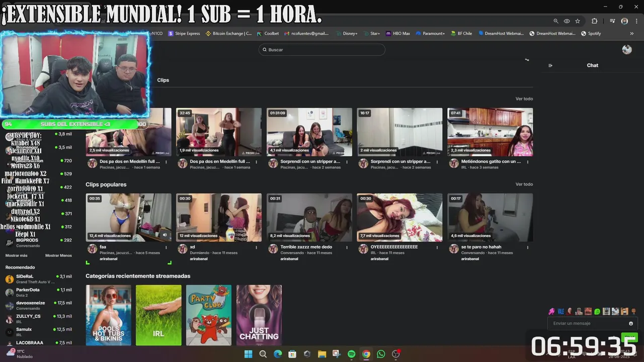Open the 07:41 video thumbnail
The image size is (644, 362).
tap(490, 132)
